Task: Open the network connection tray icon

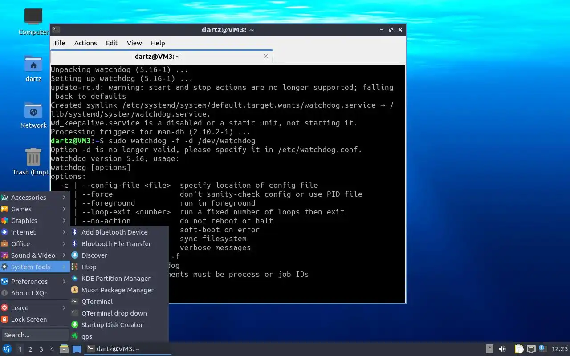Action: tap(531, 349)
